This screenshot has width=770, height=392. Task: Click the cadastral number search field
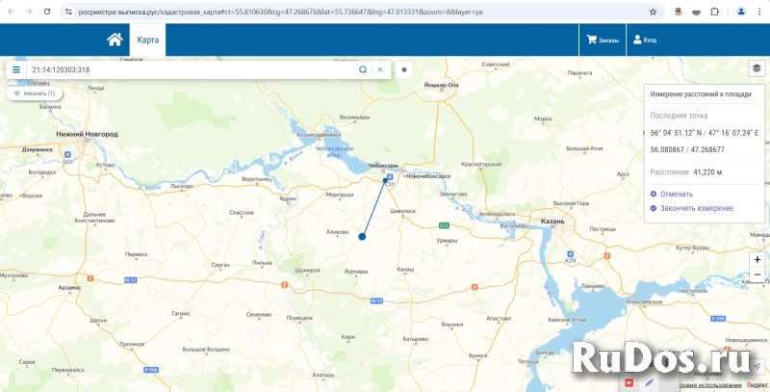tap(192, 69)
